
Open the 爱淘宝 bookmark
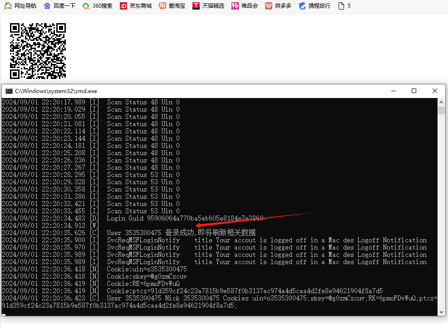click(172, 6)
